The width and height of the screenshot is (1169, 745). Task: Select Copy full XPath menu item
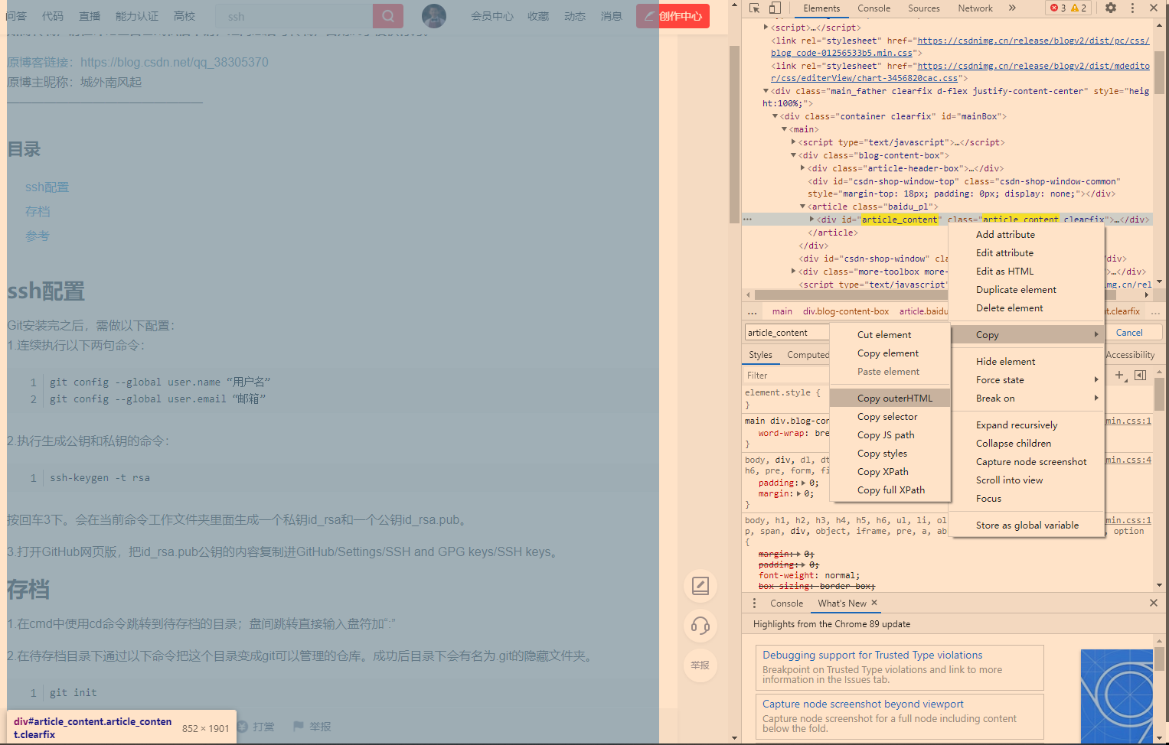pos(890,490)
